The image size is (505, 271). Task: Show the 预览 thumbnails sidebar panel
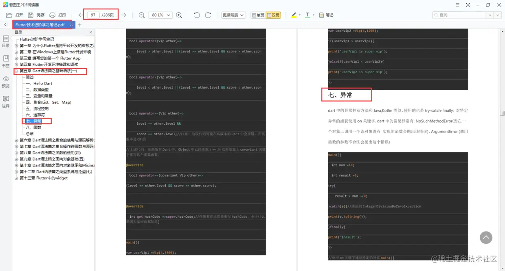6,81
